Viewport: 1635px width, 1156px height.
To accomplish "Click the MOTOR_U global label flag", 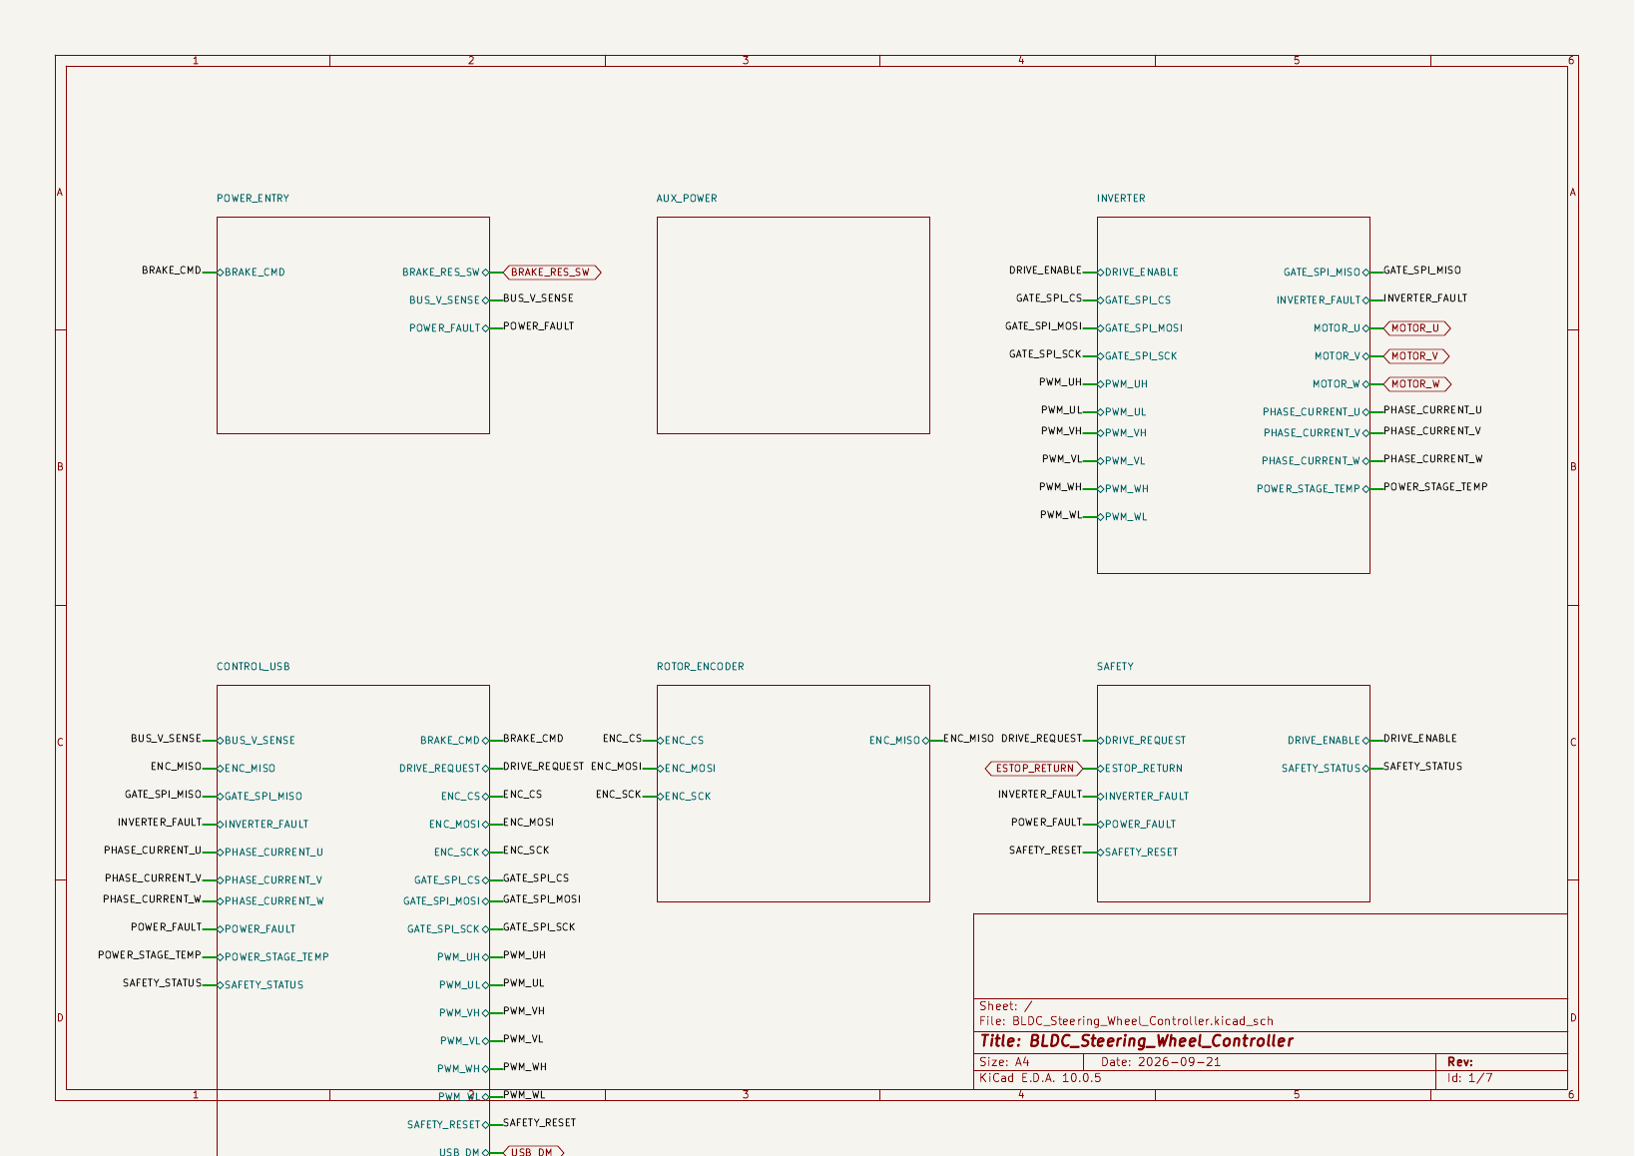I will (x=1416, y=328).
